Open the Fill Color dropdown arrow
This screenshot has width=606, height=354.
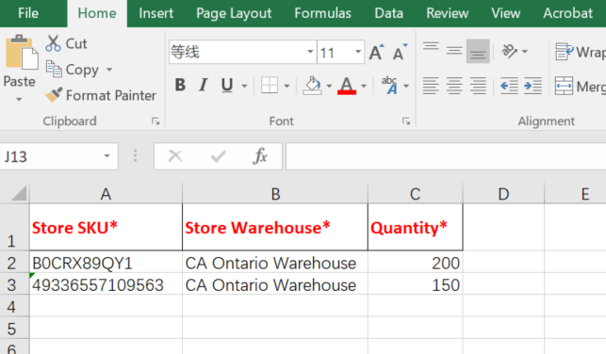tap(329, 86)
